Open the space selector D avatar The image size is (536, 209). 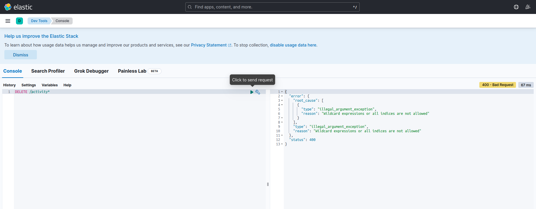19,21
